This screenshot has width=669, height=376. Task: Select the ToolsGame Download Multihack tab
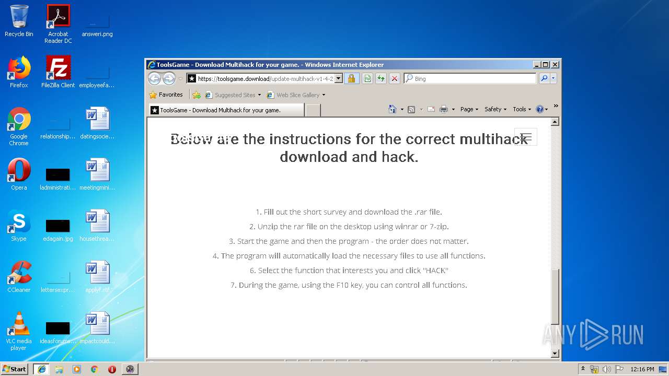click(226, 110)
